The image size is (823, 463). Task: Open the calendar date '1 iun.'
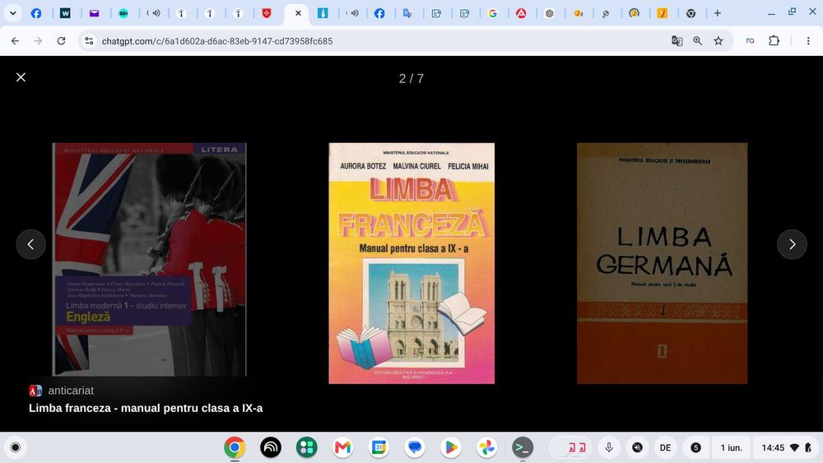[731, 447]
